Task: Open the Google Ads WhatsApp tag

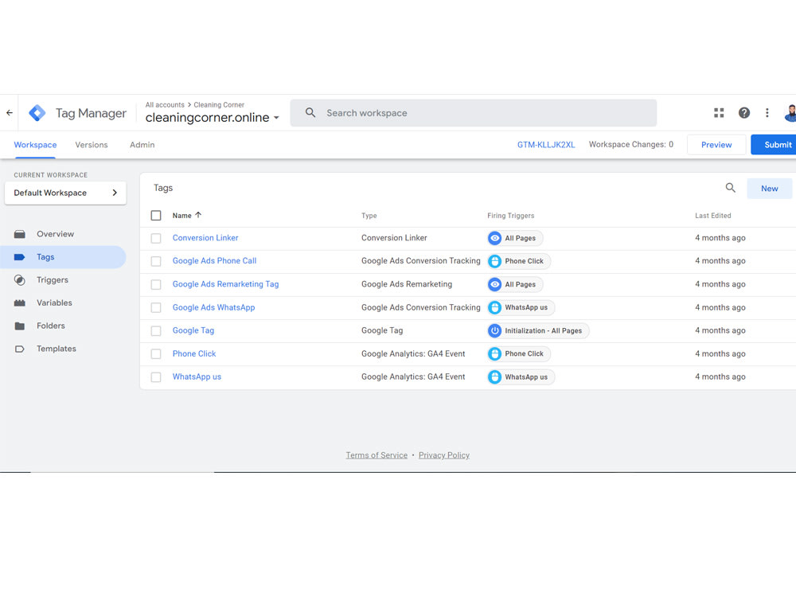Action: point(213,307)
